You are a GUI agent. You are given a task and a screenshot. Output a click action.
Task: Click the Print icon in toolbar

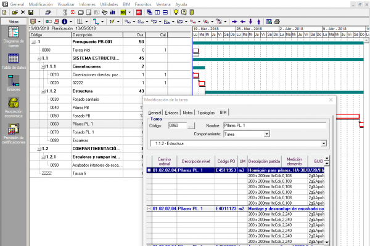pyautogui.click(x=46, y=12)
